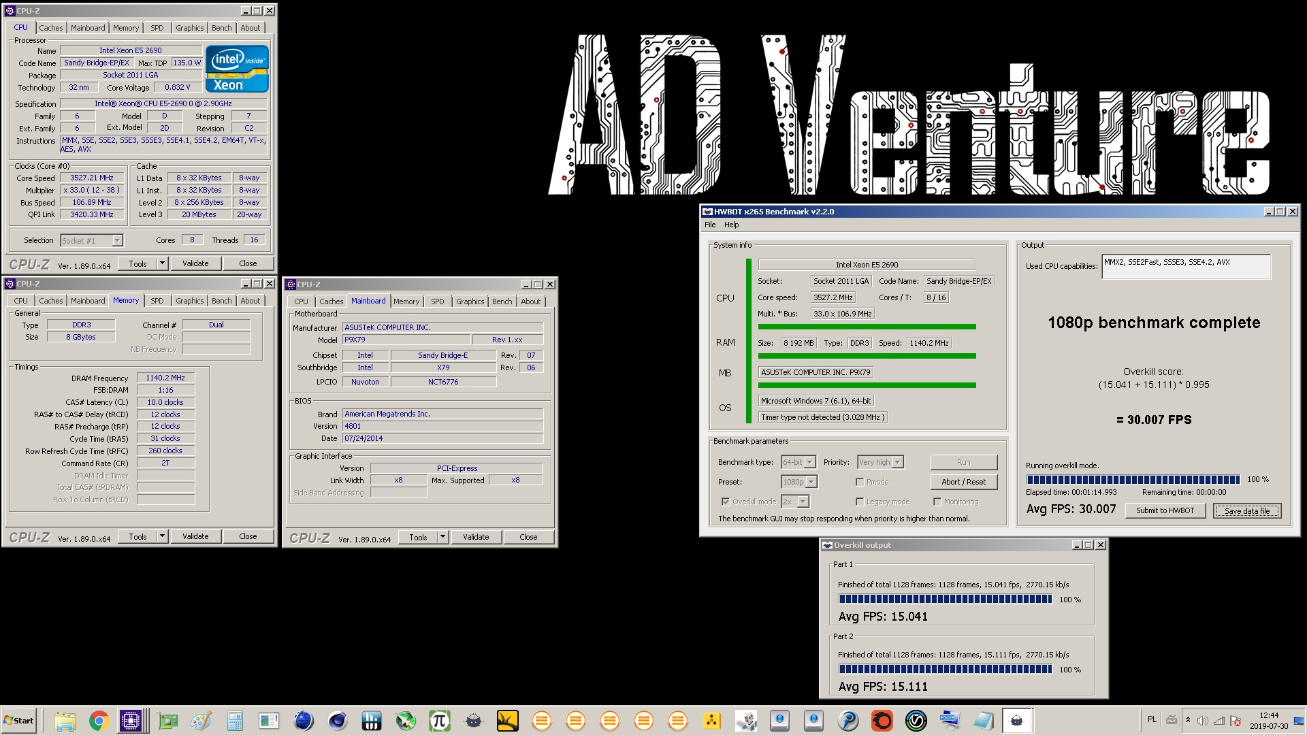This screenshot has width=1307, height=735.
Task: Click the Intel Xeon inside logo
Action: point(237,69)
